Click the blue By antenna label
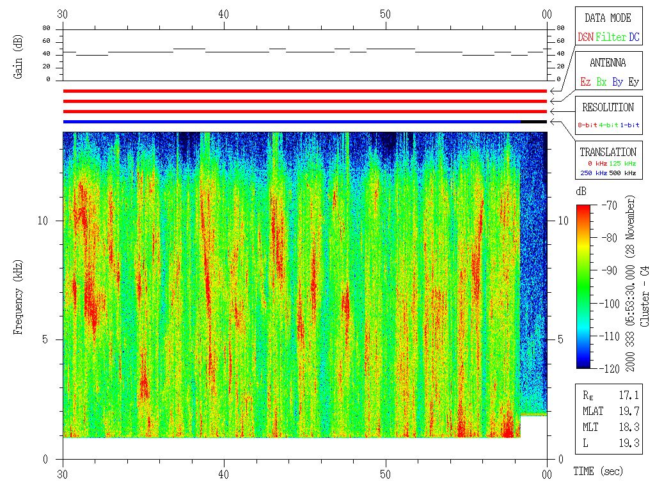The width and height of the screenshot is (655, 491). tap(617, 82)
